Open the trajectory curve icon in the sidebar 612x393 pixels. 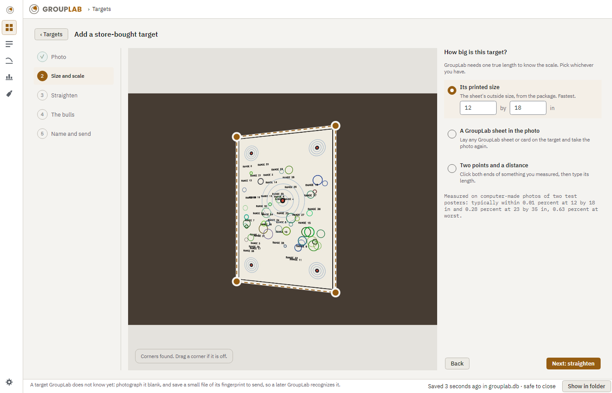pyautogui.click(x=9, y=61)
